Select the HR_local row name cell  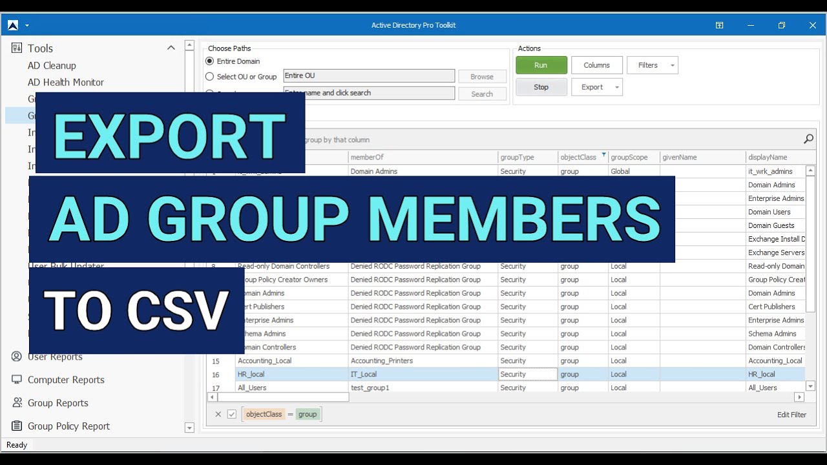point(292,375)
